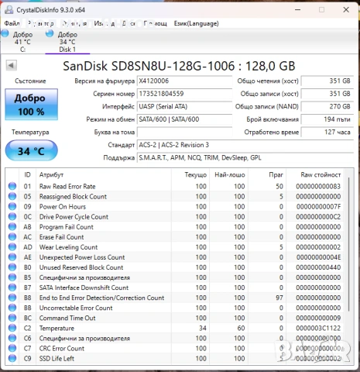The height and width of the screenshot is (372, 360).
Task: Click the Общо записи (NAND) value 270 GB
Action: (327, 106)
